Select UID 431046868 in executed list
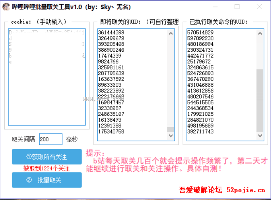Screen dimensions: 271x200 200,85
